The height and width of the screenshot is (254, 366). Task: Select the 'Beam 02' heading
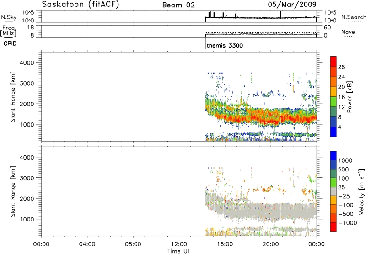click(178, 5)
